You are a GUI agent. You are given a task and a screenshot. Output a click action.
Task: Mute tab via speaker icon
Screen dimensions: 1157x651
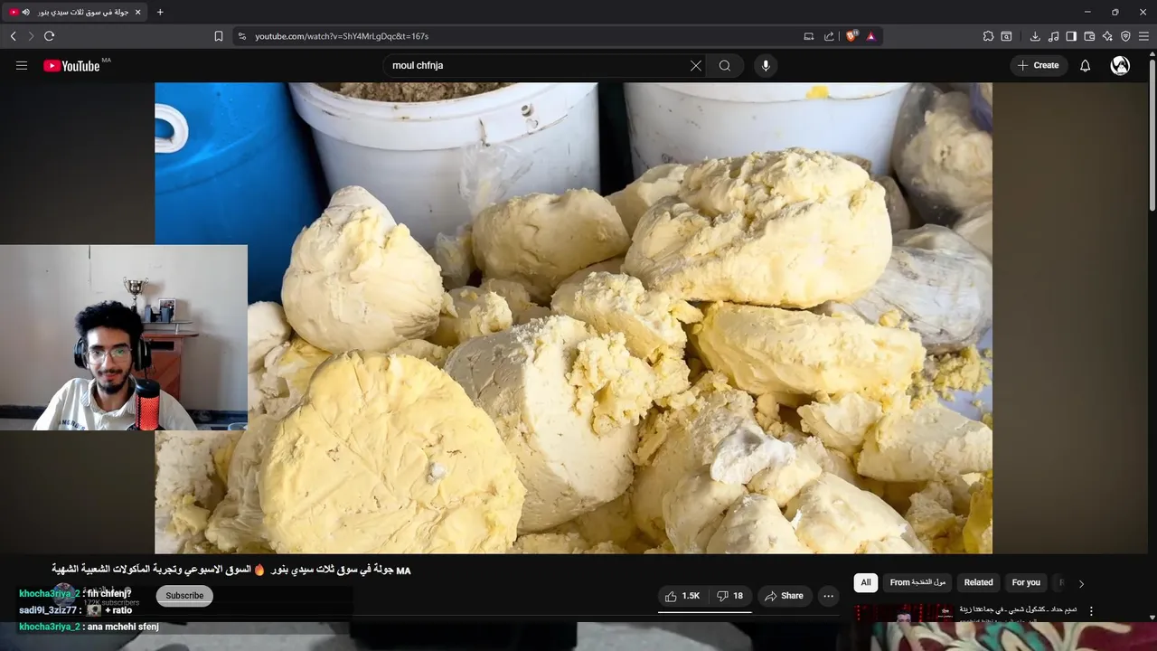(25, 12)
